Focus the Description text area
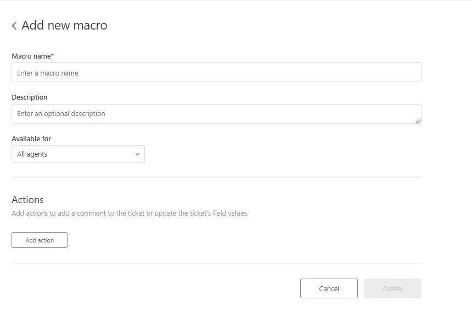 point(216,114)
